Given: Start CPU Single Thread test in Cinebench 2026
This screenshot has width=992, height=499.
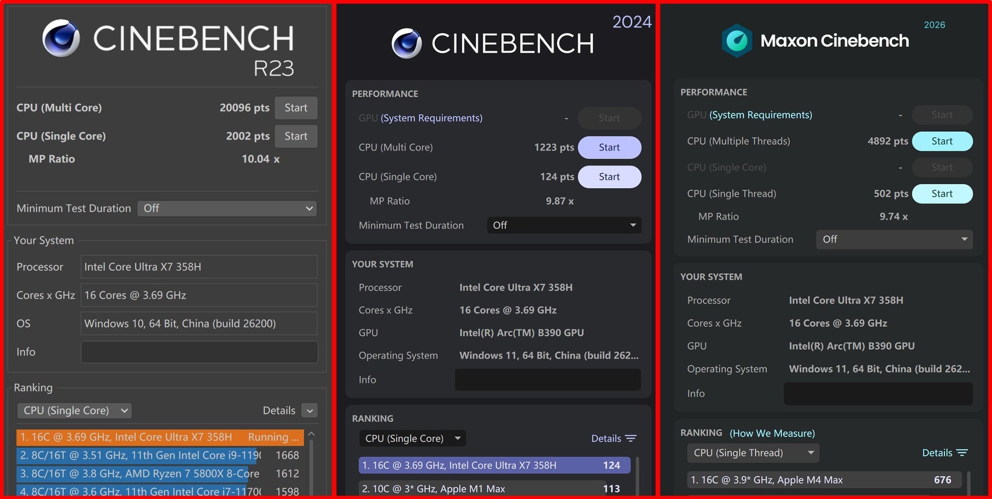Looking at the screenshot, I should tap(942, 194).
